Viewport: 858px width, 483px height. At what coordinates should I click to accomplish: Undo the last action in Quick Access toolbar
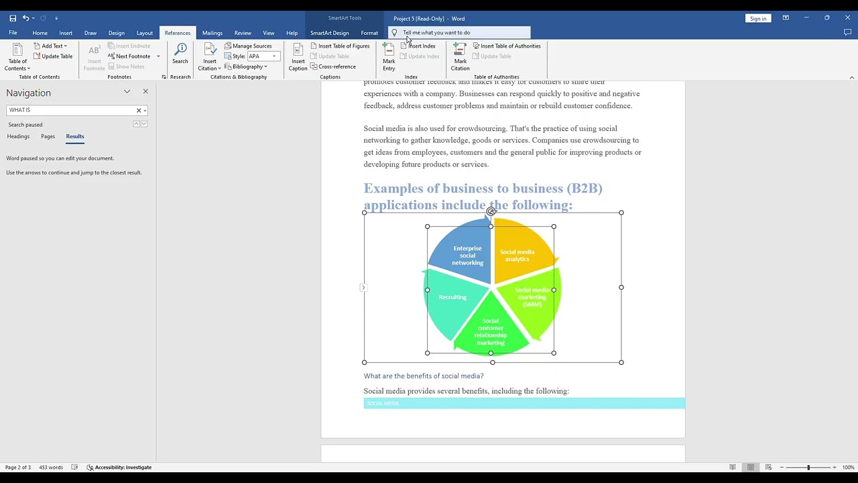coord(25,18)
